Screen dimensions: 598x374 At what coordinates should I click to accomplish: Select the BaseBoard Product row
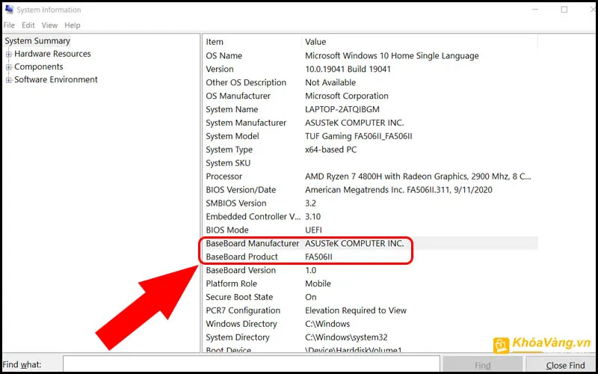(241, 257)
